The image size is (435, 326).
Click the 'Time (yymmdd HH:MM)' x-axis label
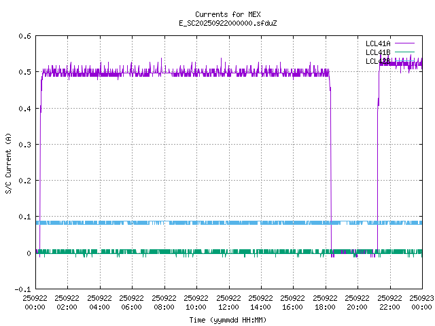tap(228, 319)
